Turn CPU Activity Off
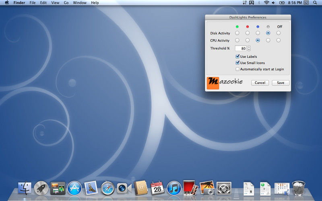Screen dimensions: 322x201 (278, 41)
